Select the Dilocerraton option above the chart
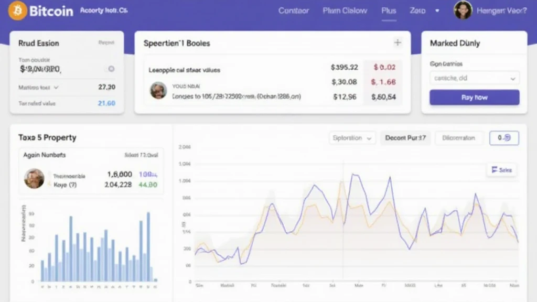 click(458, 138)
